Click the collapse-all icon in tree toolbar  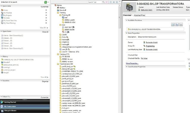111,2
